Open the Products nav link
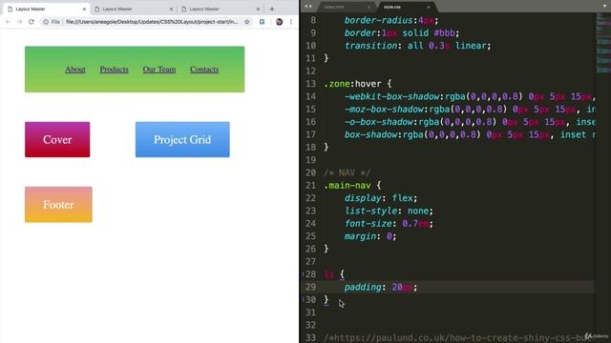611x343 pixels. (114, 70)
